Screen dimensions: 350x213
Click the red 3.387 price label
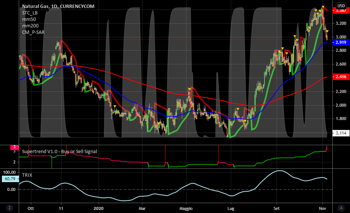coord(341,10)
